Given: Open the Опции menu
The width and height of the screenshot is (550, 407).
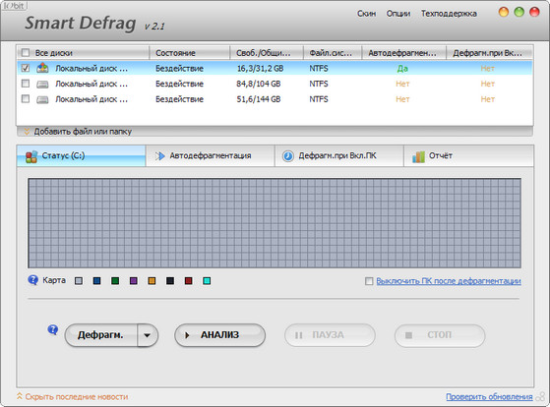Looking at the screenshot, I should point(398,14).
